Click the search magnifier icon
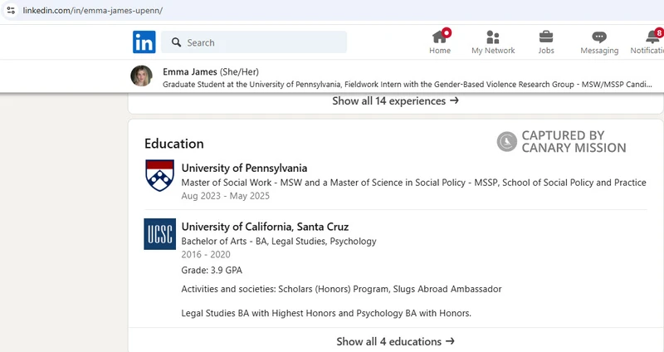This screenshot has width=664, height=352. click(x=176, y=42)
